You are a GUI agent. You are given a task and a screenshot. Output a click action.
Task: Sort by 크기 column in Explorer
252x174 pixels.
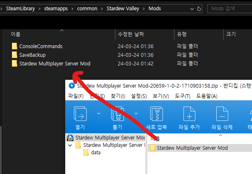tap(231, 34)
